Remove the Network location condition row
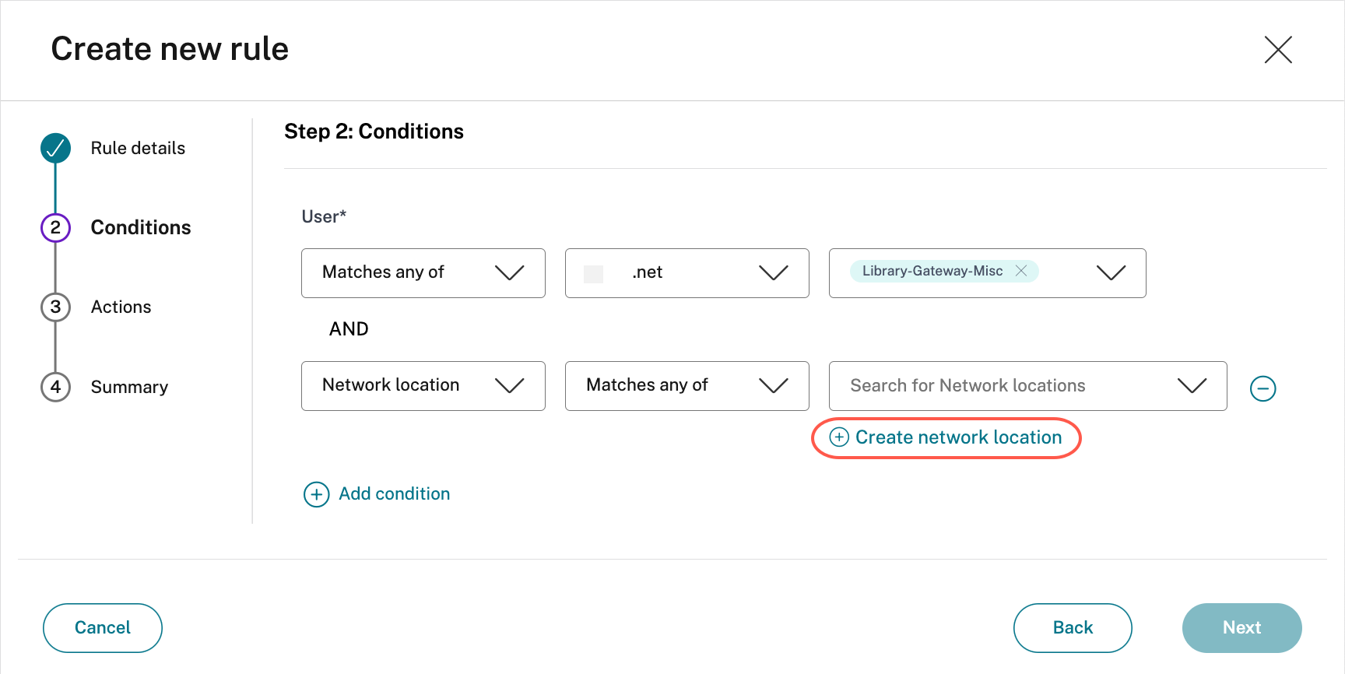This screenshot has width=1345, height=674. coord(1262,388)
